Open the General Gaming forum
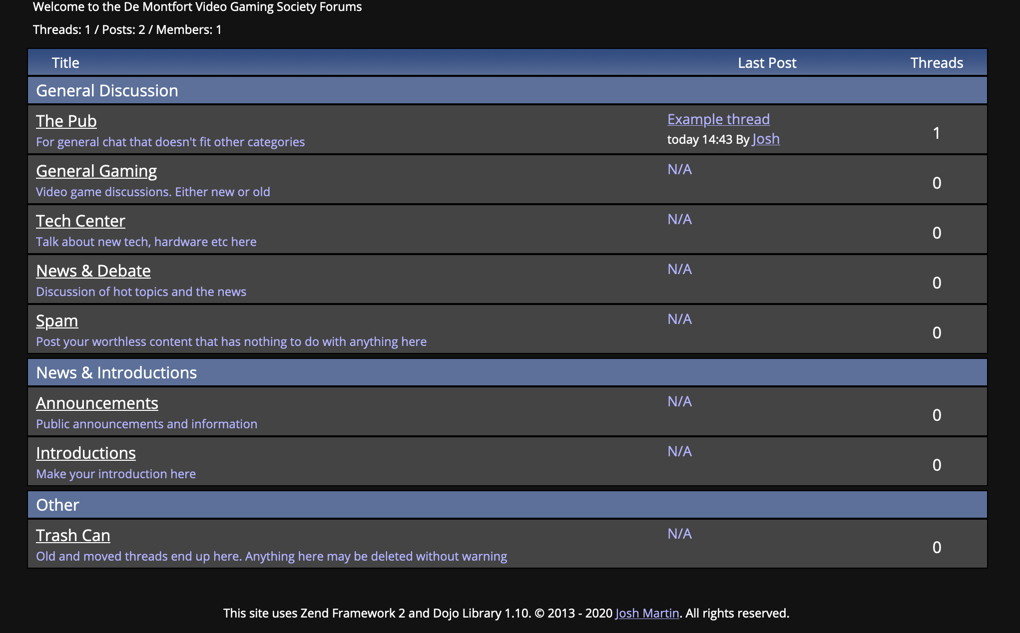Screen dimensions: 1020x633 (96, 171)
